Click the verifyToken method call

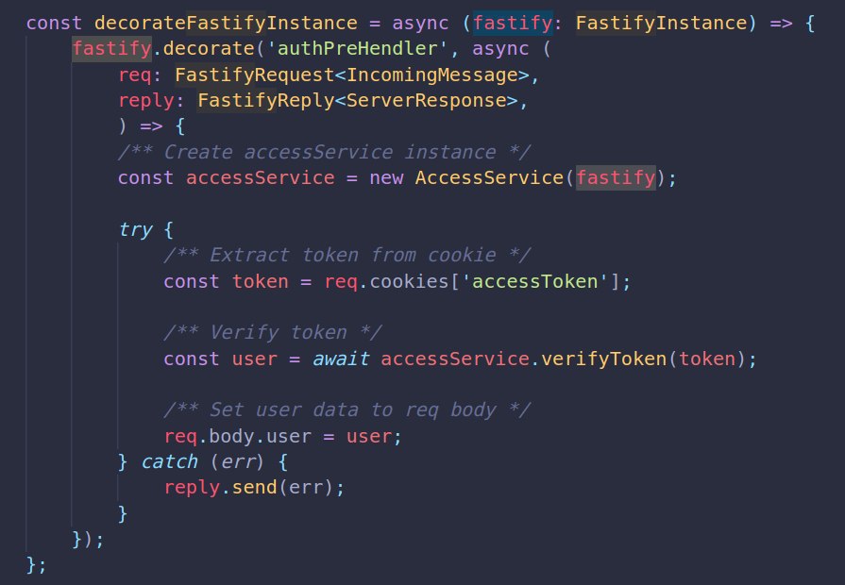click(x=603, y=359)
